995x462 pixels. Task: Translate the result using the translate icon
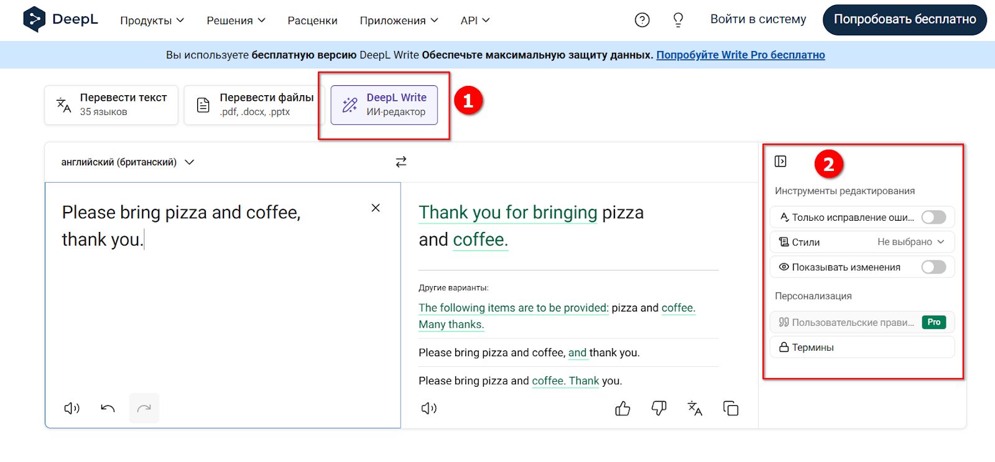click(x=695, y=409)
